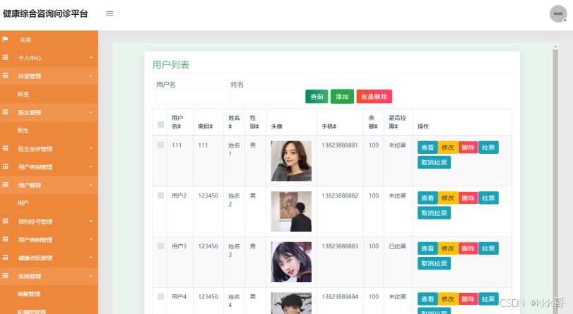Click the flag icon beside 主页
Image resolution: width=573 pixels, height=314 pixels.
[5, 39]
